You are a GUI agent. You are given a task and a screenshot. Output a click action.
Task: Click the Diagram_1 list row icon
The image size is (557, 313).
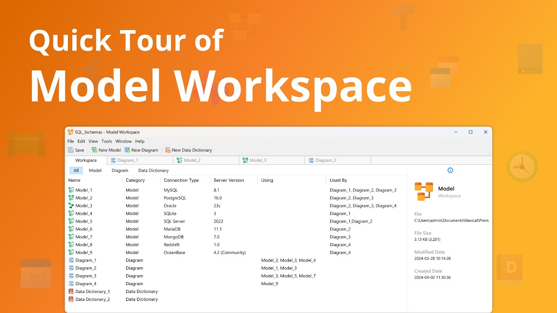pos(71,260)
